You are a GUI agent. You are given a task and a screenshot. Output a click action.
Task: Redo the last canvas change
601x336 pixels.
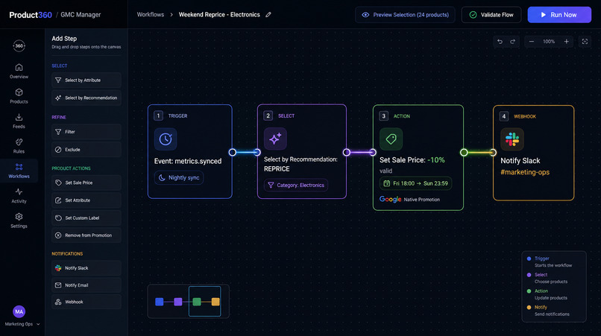[x=513, y=42]
